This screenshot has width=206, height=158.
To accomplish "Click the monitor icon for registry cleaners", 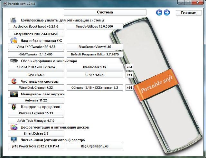I will pos(14,140).
